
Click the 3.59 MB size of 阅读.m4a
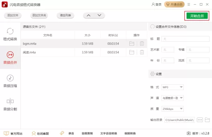[x=88, y=52]
